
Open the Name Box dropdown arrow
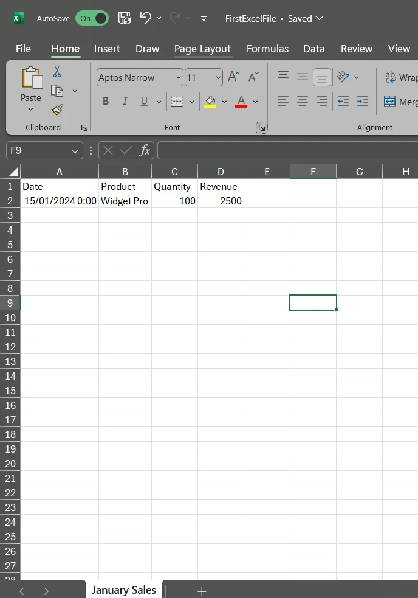pyautogui.click(x=75, y=150)
